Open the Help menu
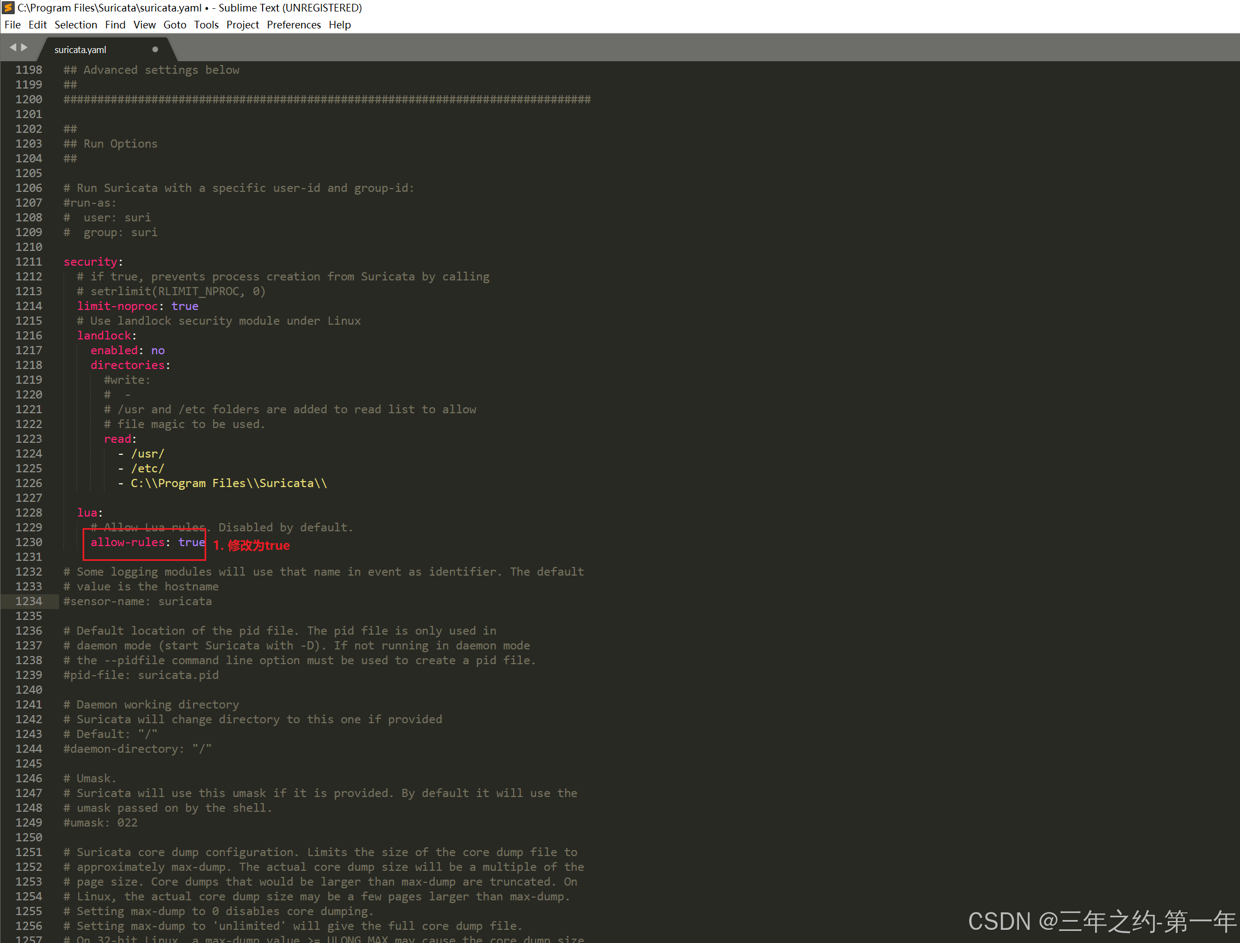The image size is (1240, 943). [340, 25]
